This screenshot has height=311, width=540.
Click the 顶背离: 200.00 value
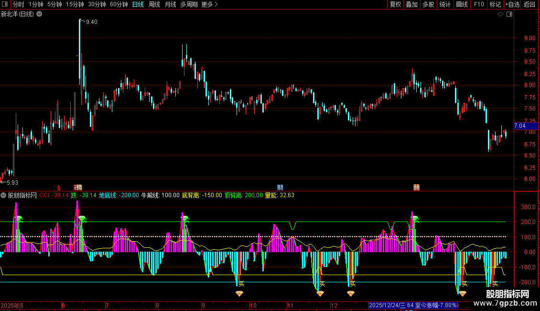click(244, 195)
